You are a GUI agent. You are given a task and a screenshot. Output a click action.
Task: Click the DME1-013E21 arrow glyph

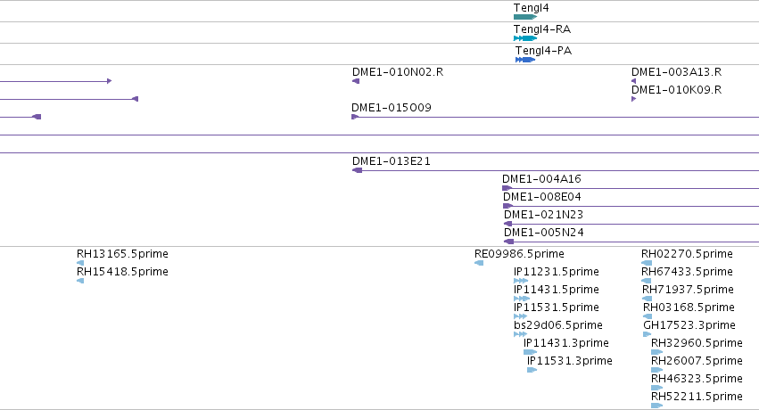[358, 170]
